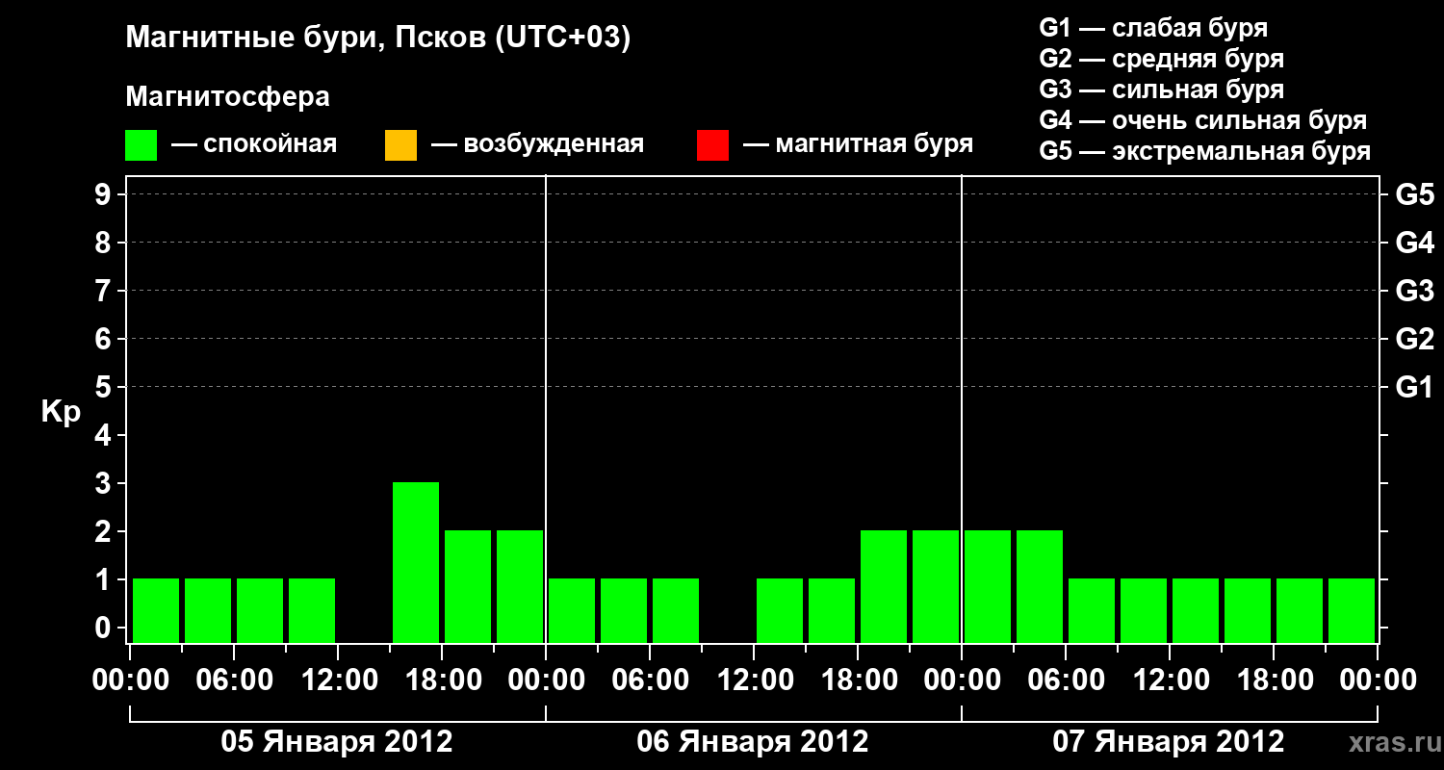
Task: Click the 06:00–09:00 bar on 07 January
Action: (1092, 610)
